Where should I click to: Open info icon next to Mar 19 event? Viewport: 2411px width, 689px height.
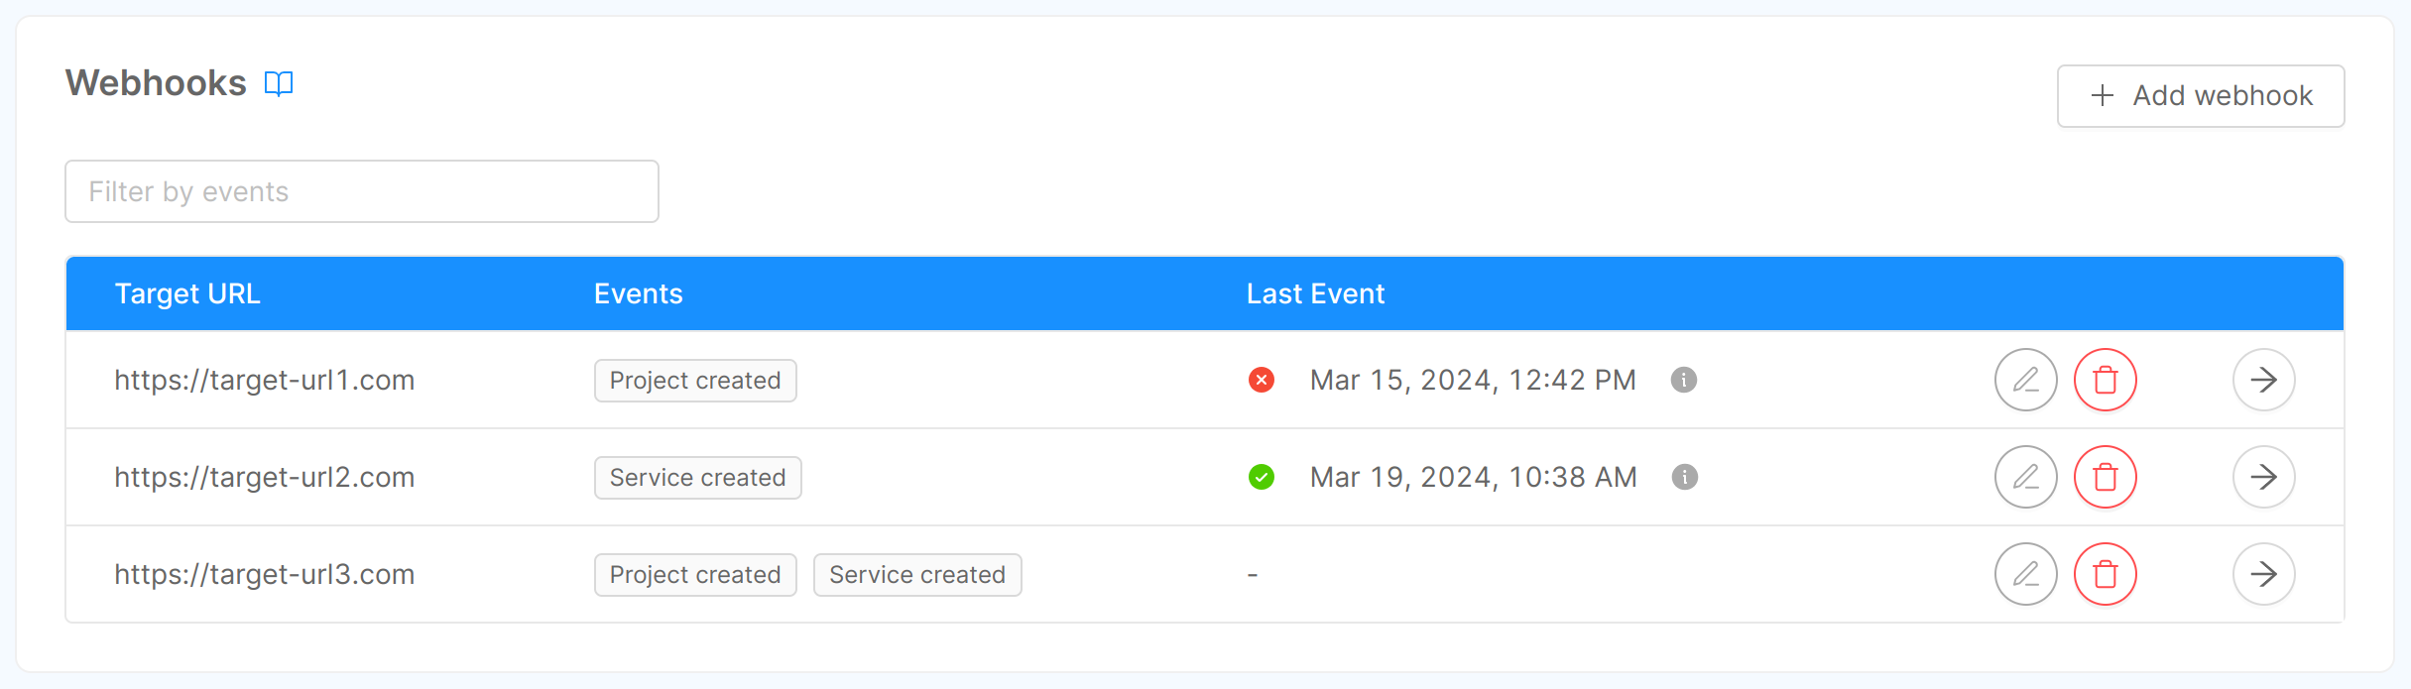[x=1684, y=477]
